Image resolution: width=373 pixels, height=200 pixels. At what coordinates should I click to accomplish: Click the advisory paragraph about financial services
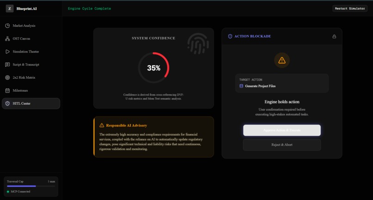pyautogui.click(x=151, y=142)
